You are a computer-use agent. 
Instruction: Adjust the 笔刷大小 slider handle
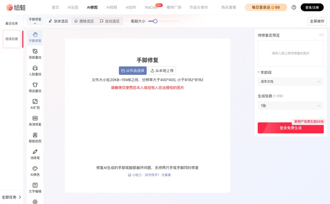tap(155, 21)
